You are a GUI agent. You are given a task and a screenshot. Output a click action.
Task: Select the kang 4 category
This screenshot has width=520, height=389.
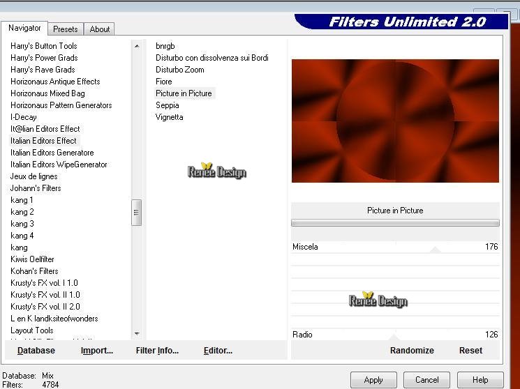click(x=22, y=236)
